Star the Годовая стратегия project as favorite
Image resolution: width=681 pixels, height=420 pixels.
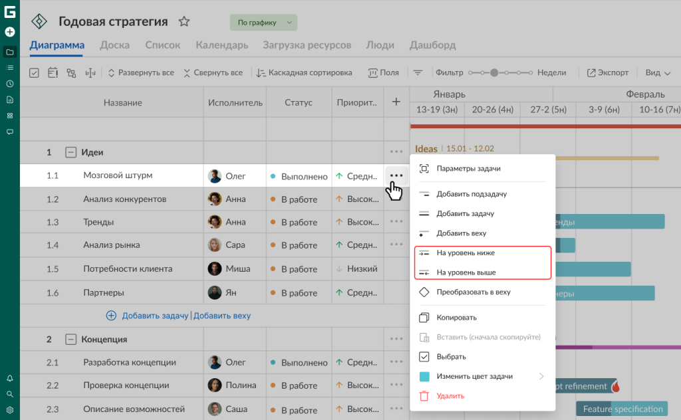tap(184, 22)
